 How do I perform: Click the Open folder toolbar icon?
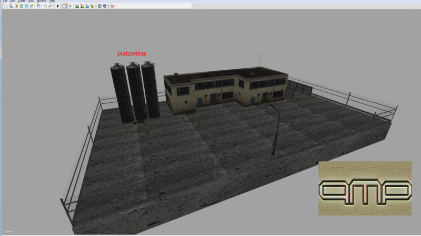point(11,6)
